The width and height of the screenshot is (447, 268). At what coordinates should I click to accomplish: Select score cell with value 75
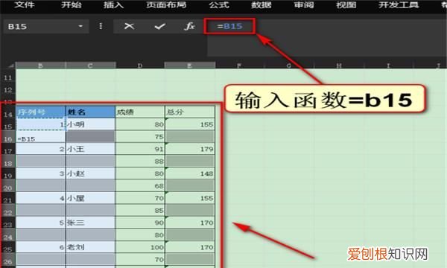click(x=140, y=137)
